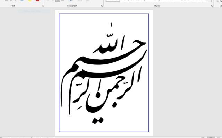Click the "Styles" group label
Image resolution: width=222 pixels, height=138 pixels.
157,6
